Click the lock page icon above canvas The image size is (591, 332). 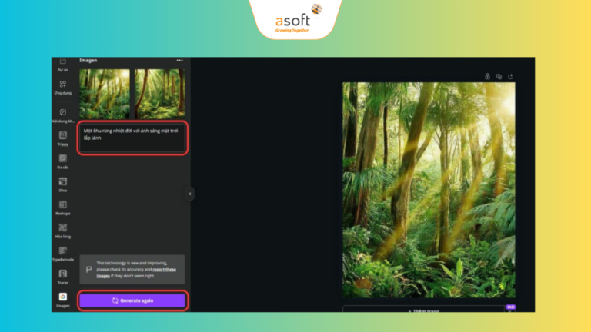487,76
